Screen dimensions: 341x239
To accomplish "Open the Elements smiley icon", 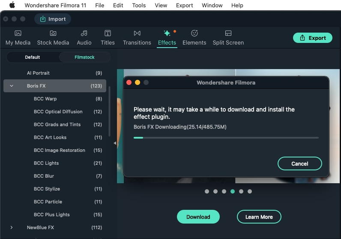I will point(194,33).
